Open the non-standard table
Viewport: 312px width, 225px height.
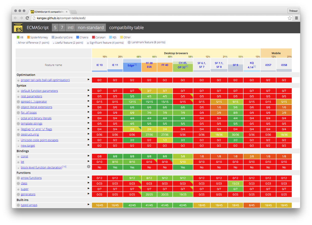(x=91, y=27)
